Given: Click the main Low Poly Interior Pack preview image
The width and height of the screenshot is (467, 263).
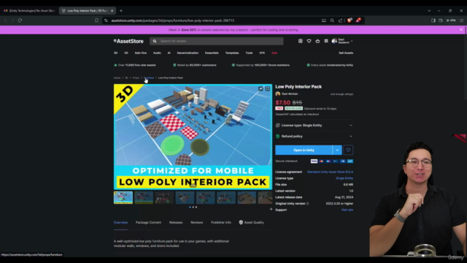Looking at the screenshot, I should coord(193,137).
